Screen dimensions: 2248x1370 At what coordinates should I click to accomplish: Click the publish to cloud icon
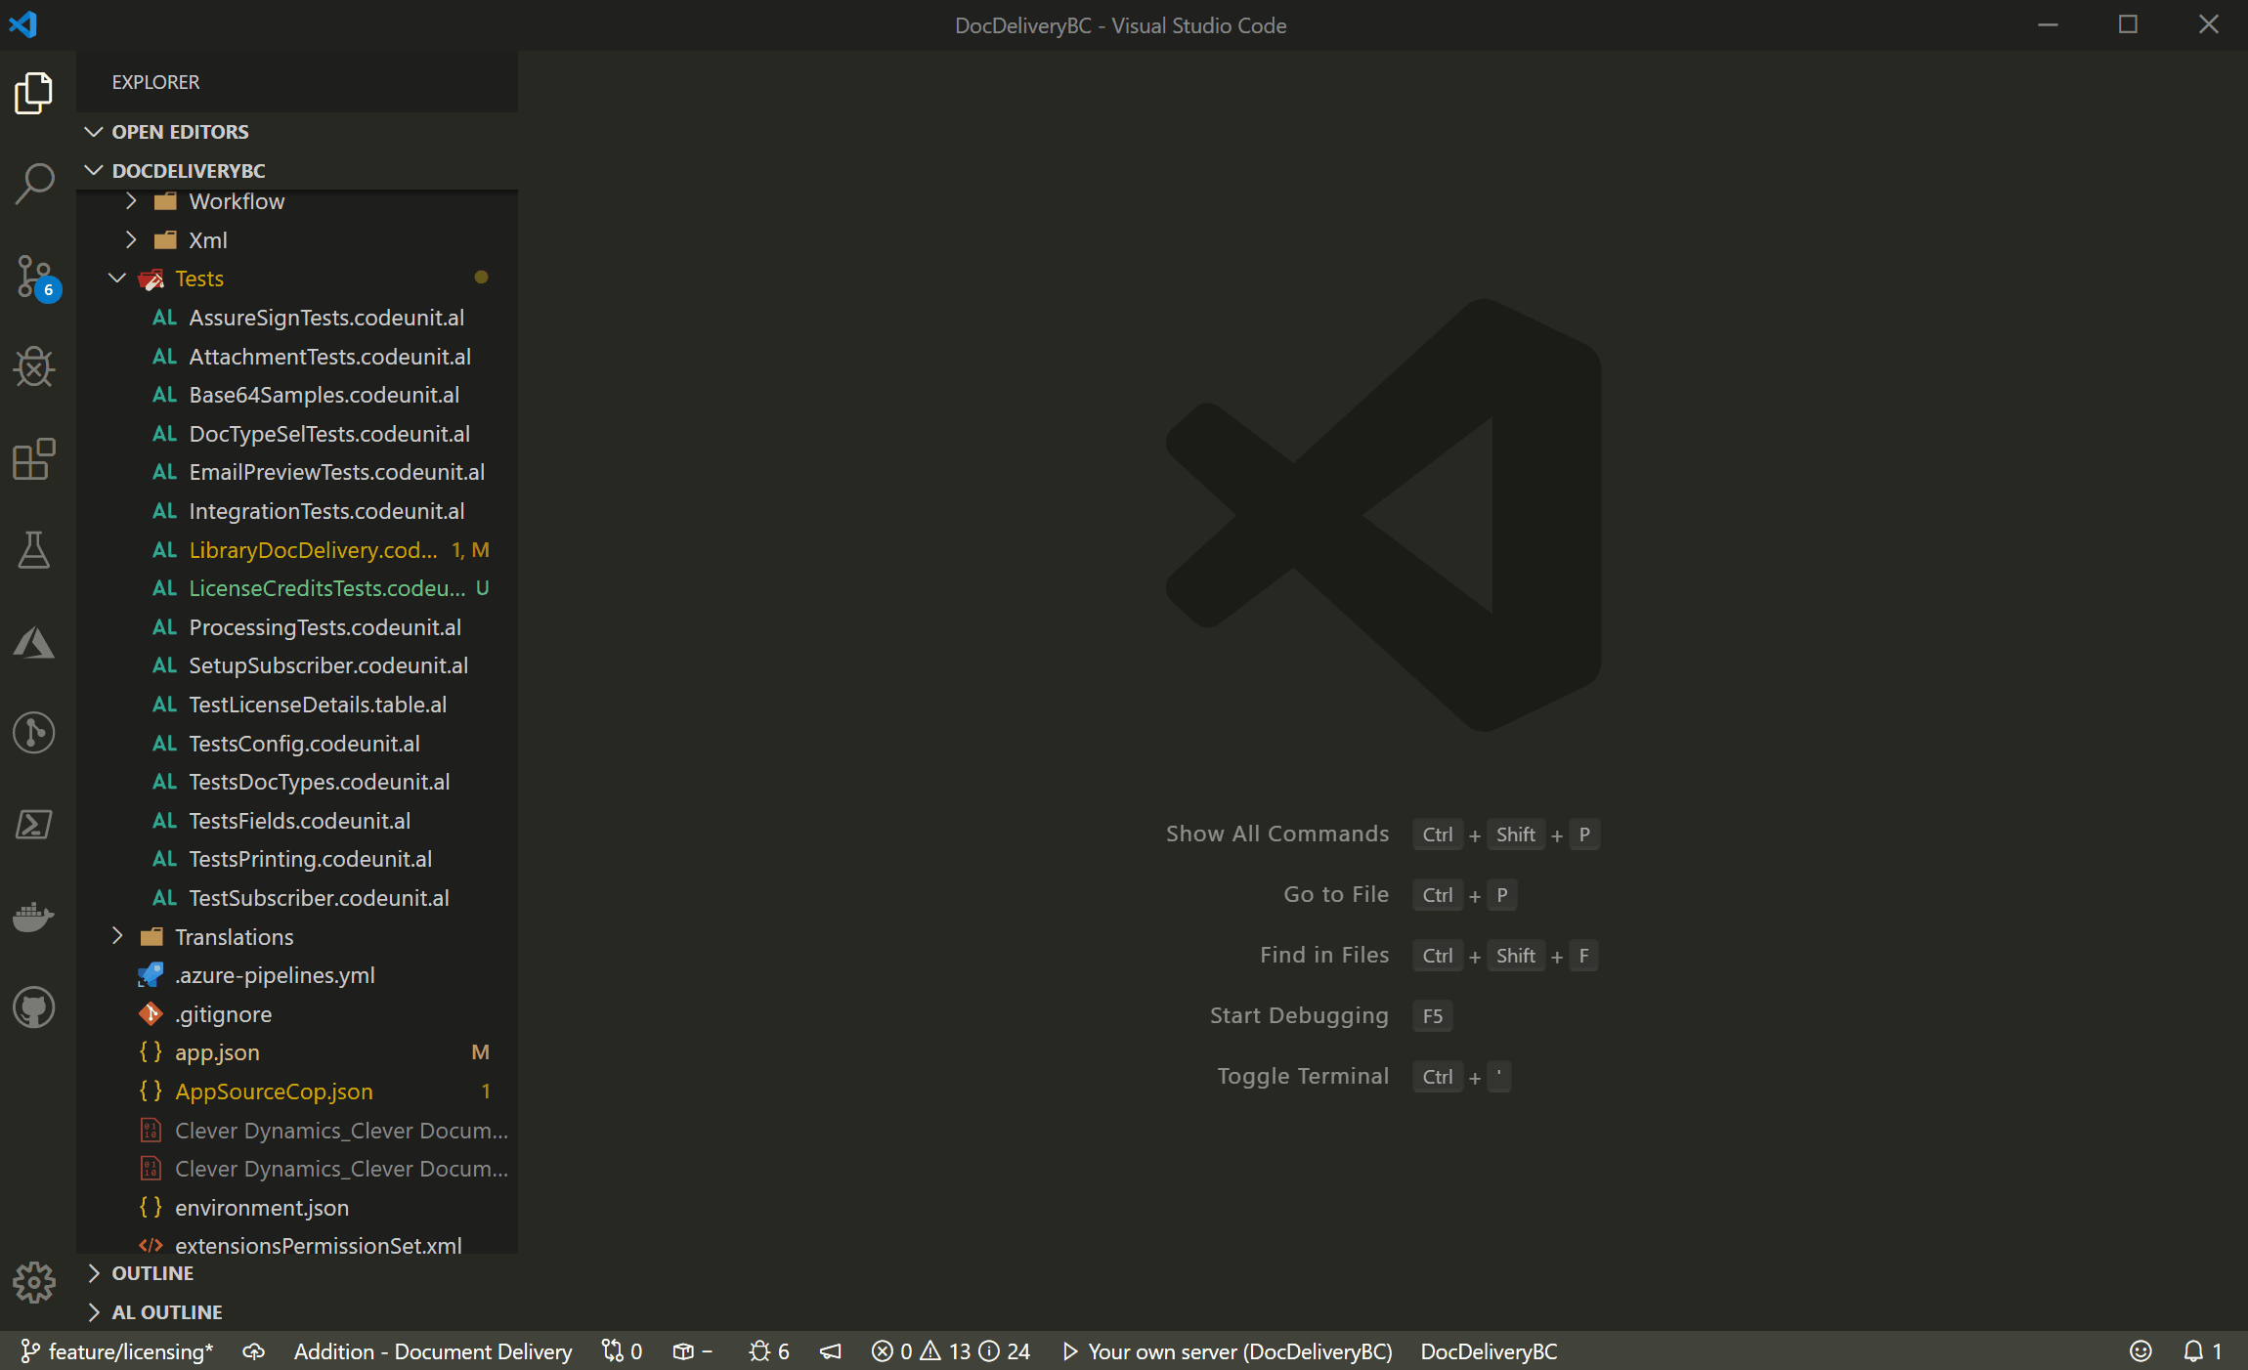point(254,1351)
